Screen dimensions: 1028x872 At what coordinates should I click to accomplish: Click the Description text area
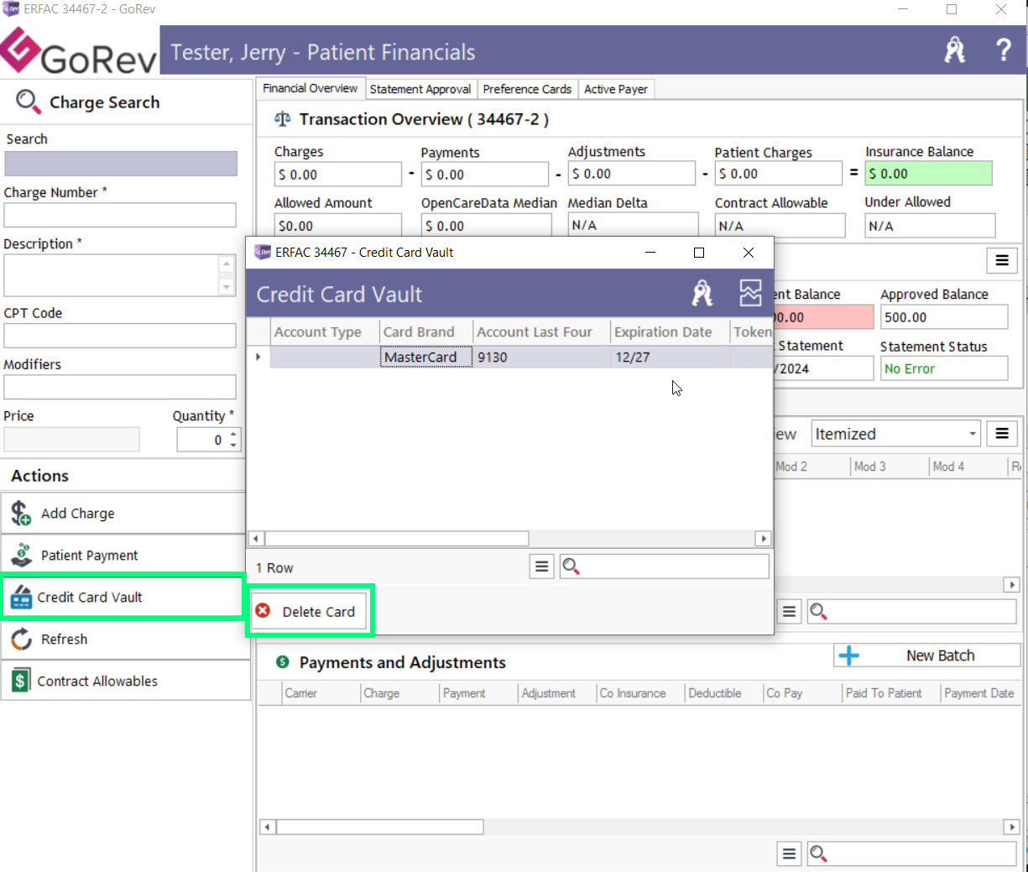[112, 275]
